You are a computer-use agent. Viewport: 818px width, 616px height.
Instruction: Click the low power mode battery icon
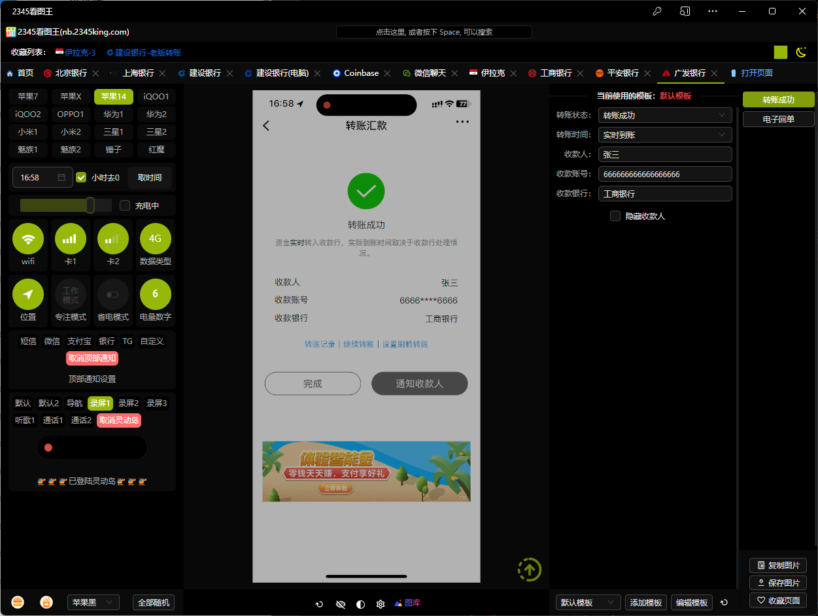point(113,295)
